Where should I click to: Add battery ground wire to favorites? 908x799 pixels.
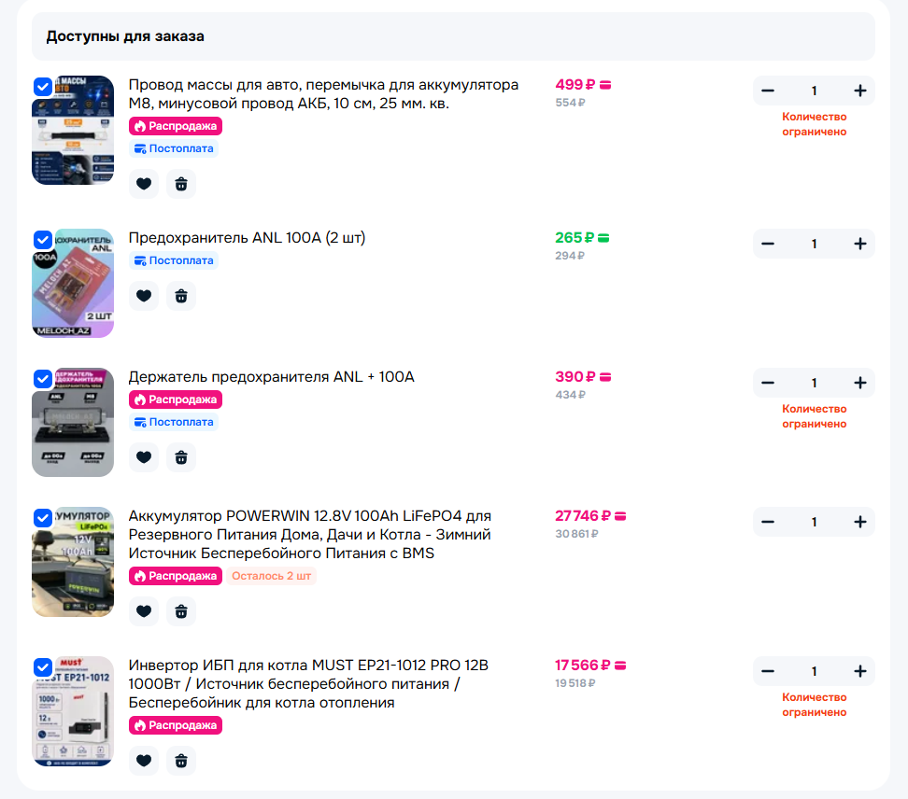[144, 184]
